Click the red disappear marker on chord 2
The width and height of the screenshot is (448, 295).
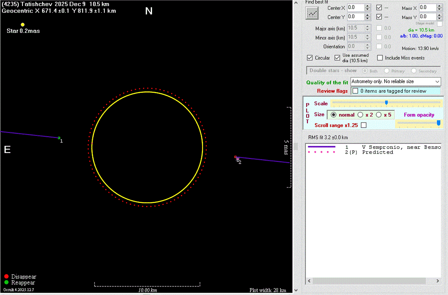[x=235, y=157]
